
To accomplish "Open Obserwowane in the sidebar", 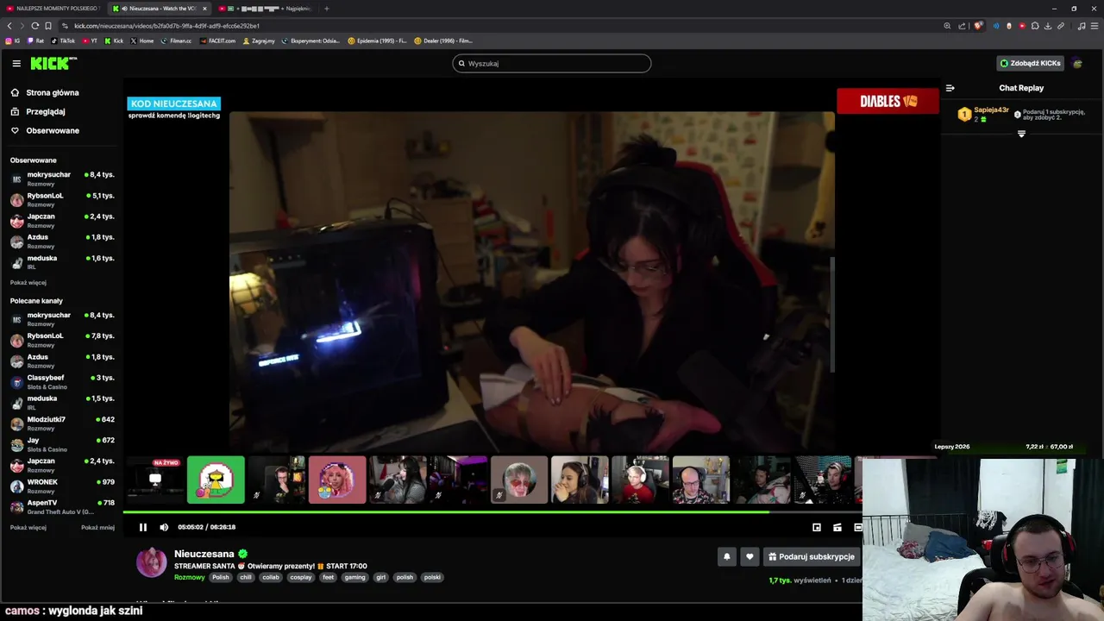I will pyautogui.click(x=45, y=130).
